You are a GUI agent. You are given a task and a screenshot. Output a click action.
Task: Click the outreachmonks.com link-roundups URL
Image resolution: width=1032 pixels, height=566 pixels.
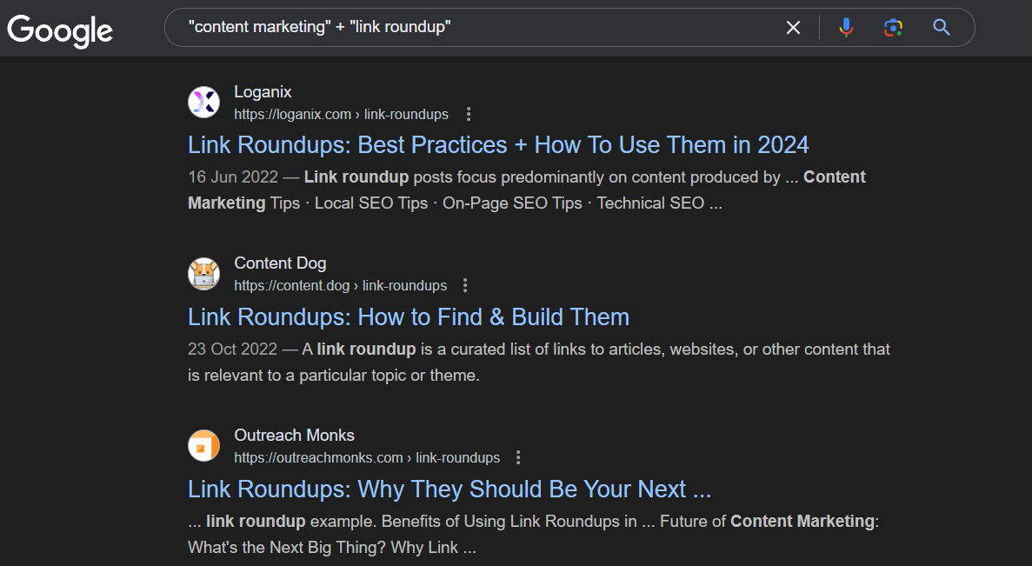coord(367,457)
